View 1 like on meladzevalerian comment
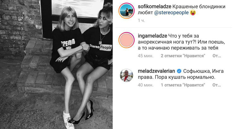 tap(183, 85)
